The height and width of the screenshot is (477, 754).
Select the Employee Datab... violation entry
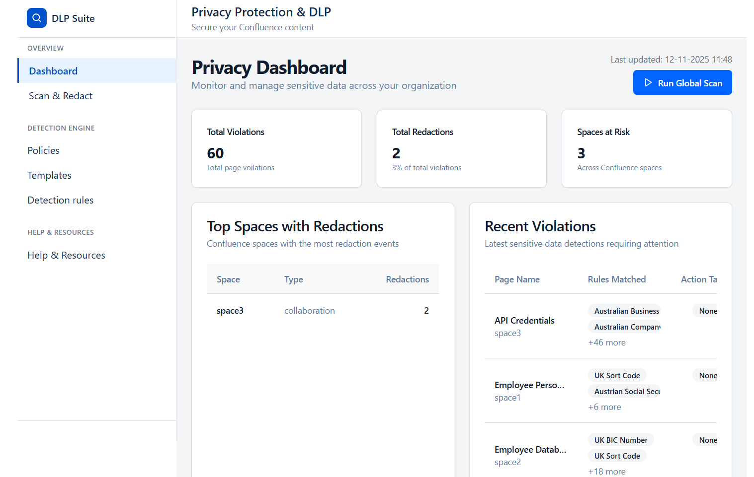tap(530, 450)
